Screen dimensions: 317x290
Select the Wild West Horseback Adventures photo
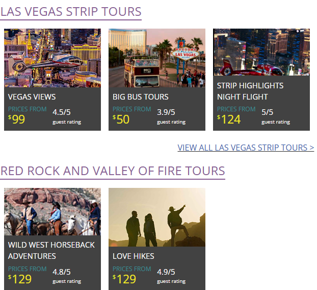tap(52, 211)
